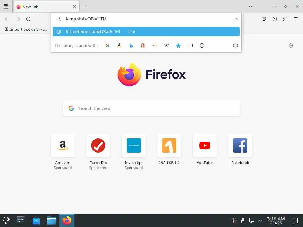
Task: Search in open tabs icon
Action: pos(190,46)
